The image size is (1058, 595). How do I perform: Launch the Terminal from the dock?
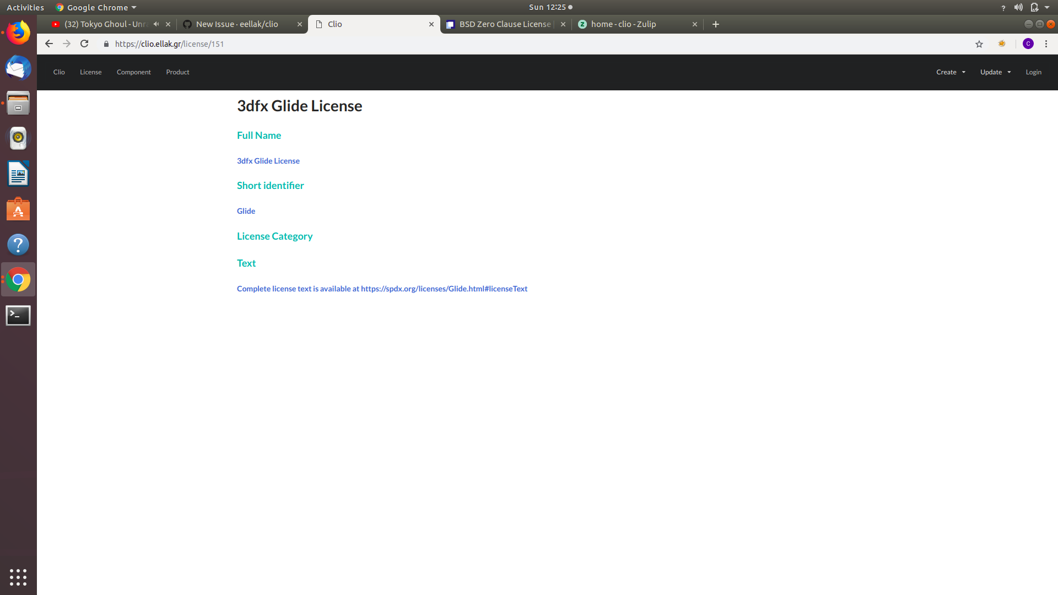point(18,315)
